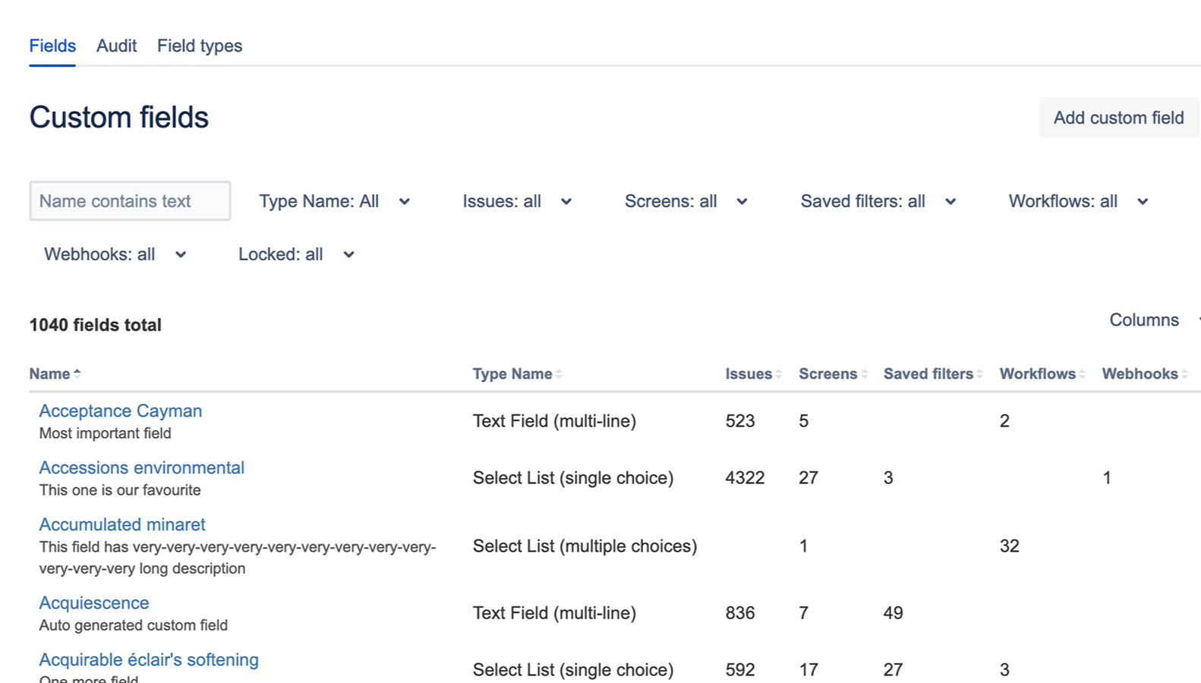Switch to the Audit tab
The width and height of the screenshot is (1201, 683).
116,46
